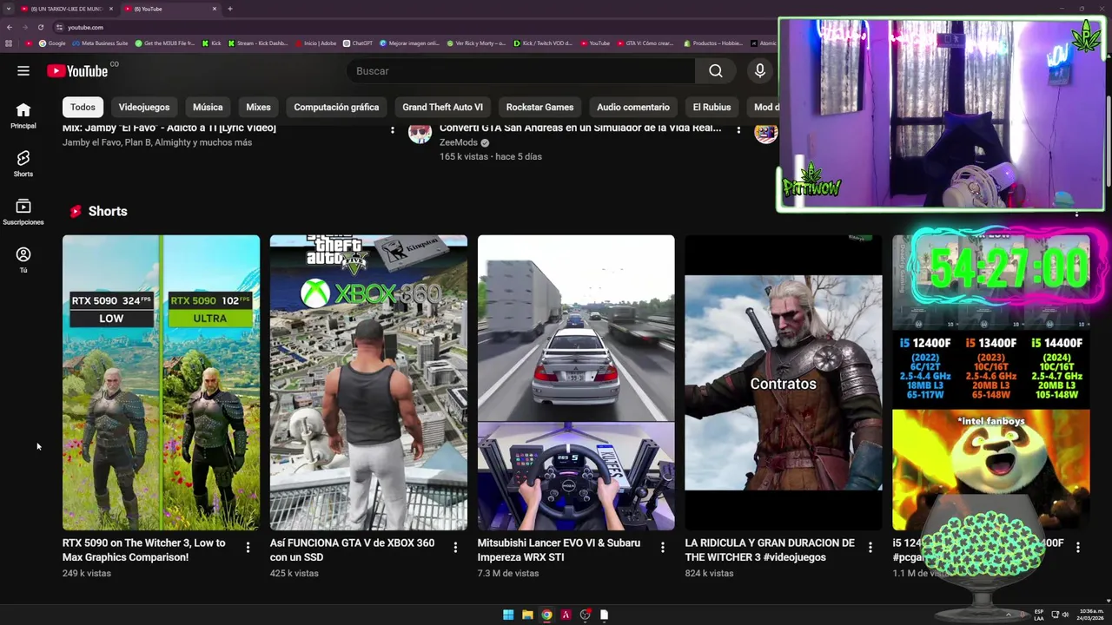
Task: Select the Todos filter chip
Action: (83, 107)
